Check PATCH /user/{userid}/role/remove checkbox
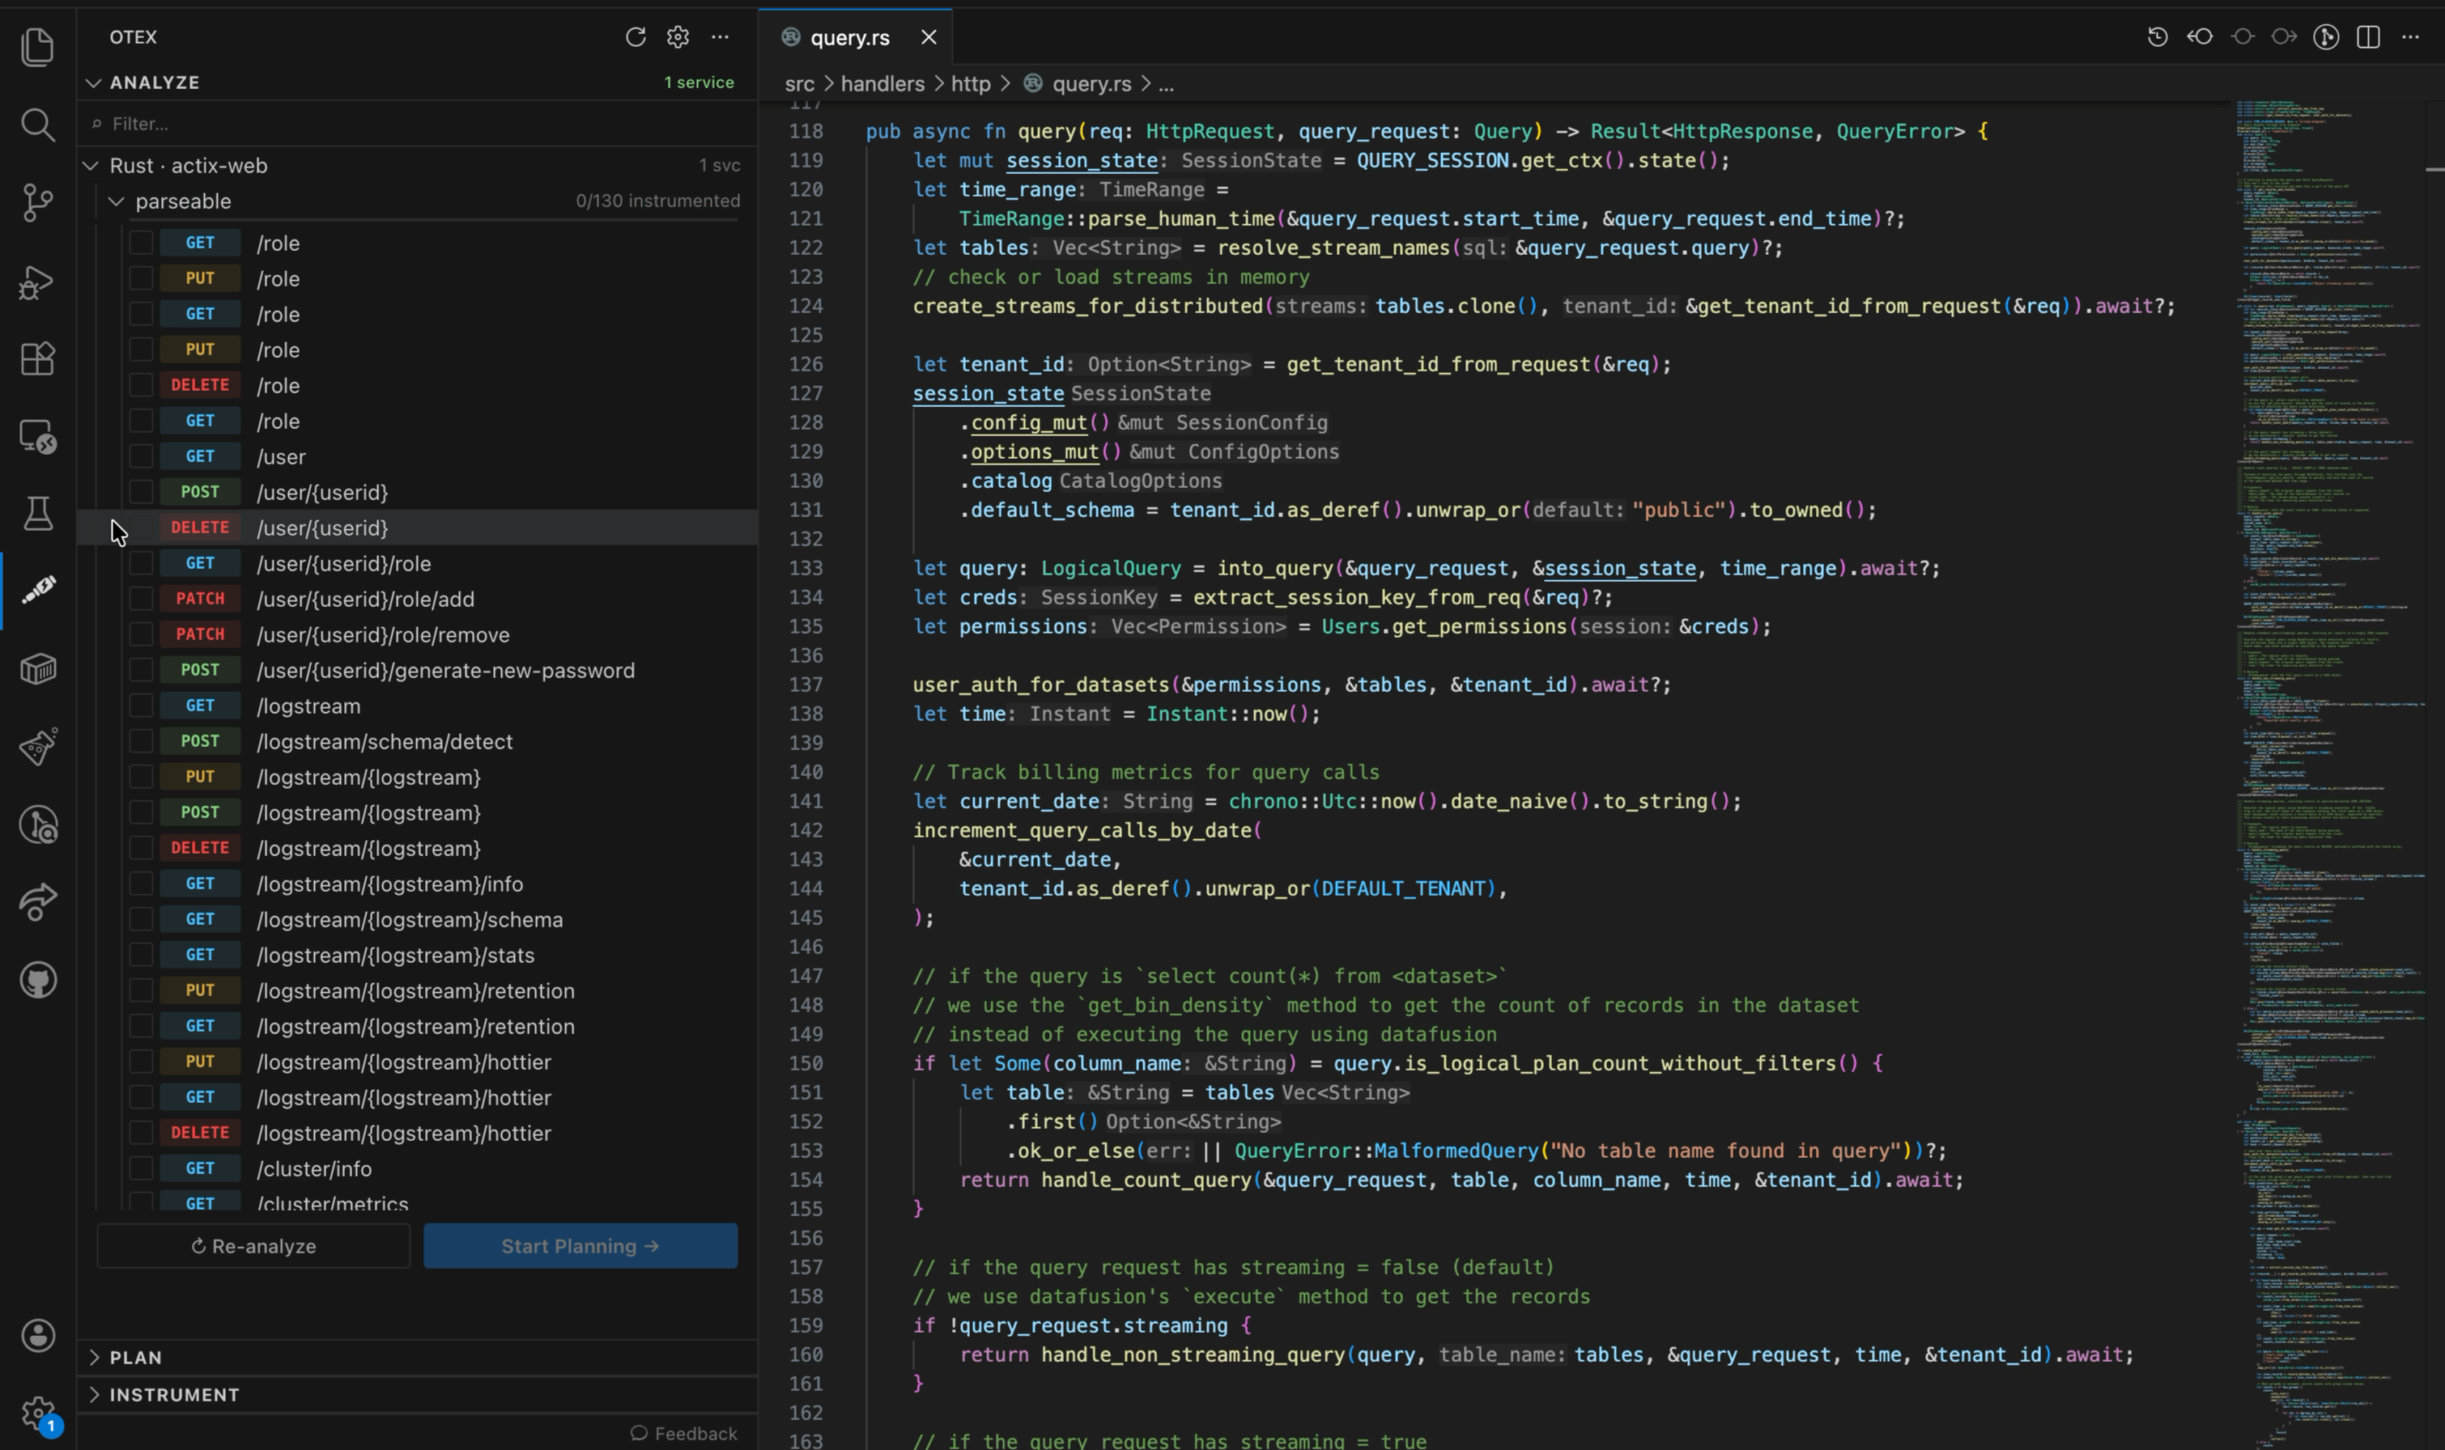 pyautogui.click(x=141, y=635)
